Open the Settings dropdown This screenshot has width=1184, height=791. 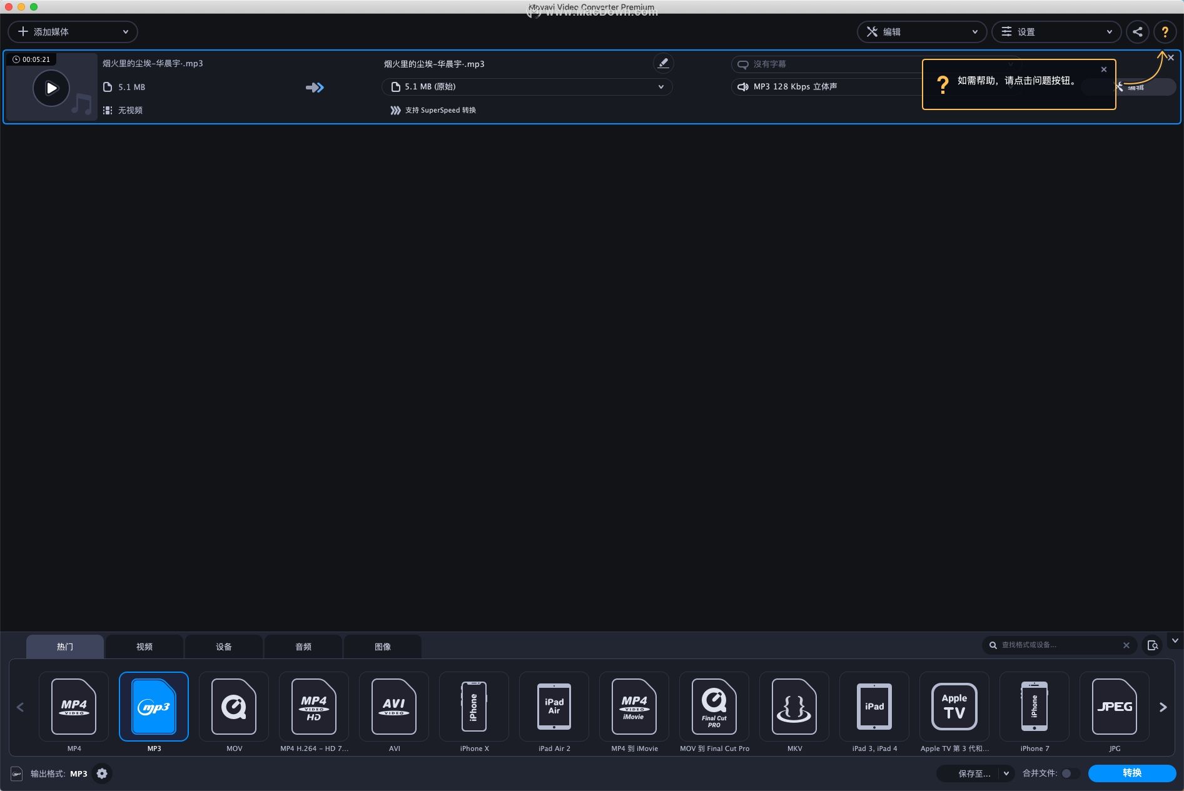point(1056,32)
